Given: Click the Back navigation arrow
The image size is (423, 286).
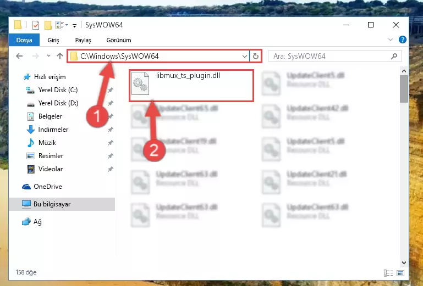Looking at the screenshot, I should tap(19, 56).
